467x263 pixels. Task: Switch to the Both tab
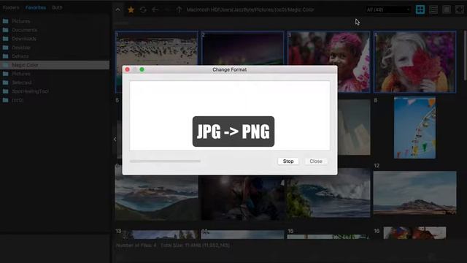(x=57, y=7)
